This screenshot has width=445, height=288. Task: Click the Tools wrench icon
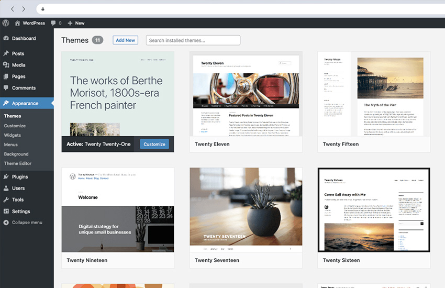[6, 200]
